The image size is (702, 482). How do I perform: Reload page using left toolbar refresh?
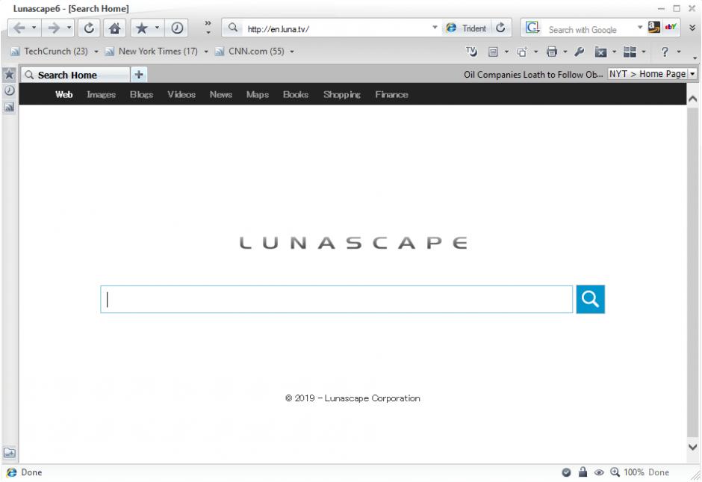[x=89, y=28]
